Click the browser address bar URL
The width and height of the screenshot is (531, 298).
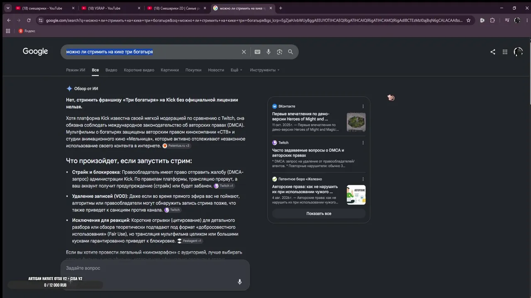(x=254, y=20)
